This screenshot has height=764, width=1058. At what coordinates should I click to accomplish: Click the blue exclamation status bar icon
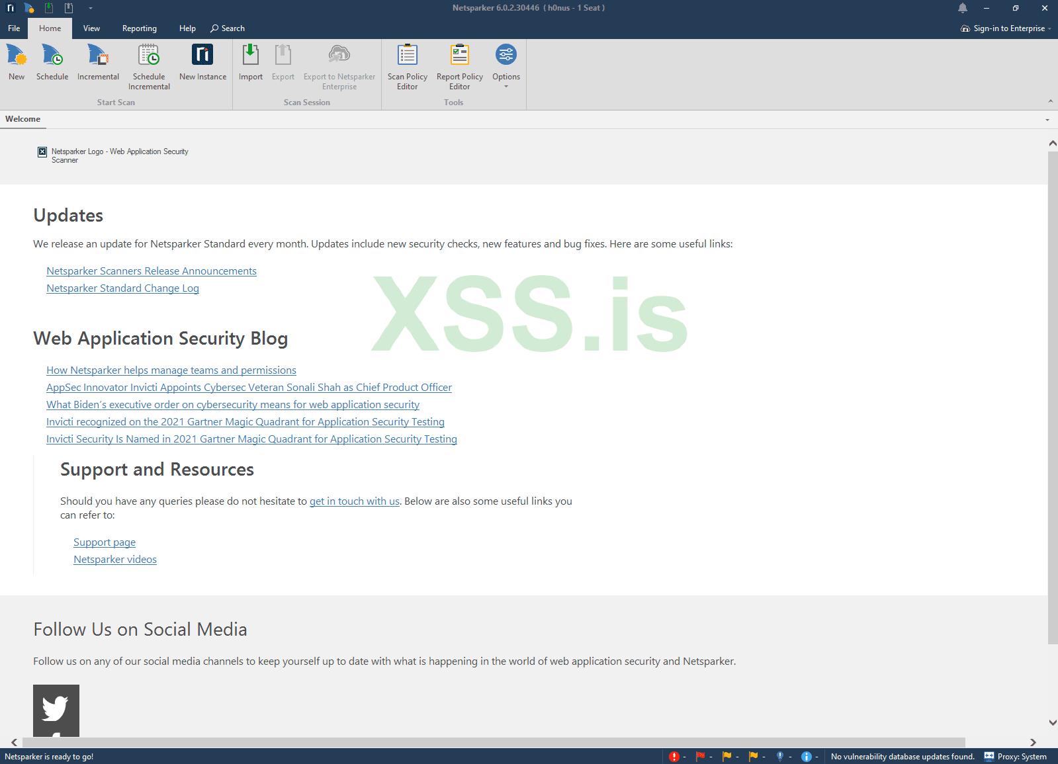780,757
